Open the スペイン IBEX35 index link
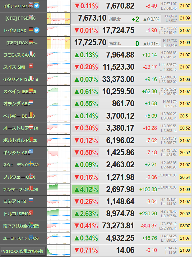 pos(20,92)
